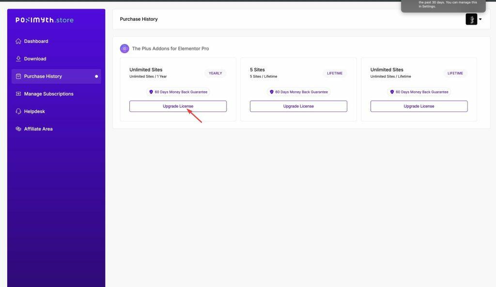Open the Manage Subscriptions page
496x287 pixels.
point(48,93)
